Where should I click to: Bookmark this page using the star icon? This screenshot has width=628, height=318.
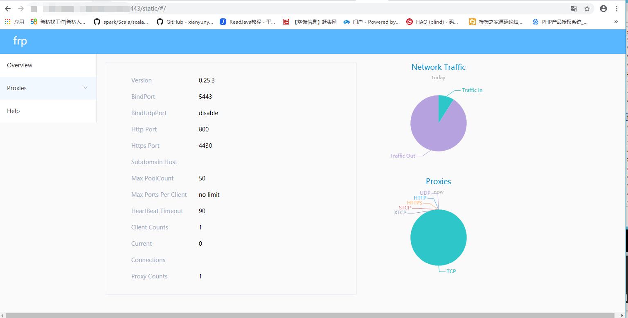587,8
